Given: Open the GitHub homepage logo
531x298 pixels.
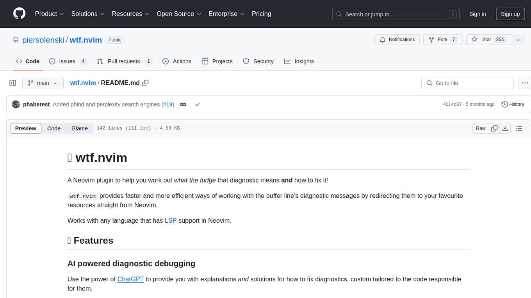Looking at the screenshot, I should point(19,14).
